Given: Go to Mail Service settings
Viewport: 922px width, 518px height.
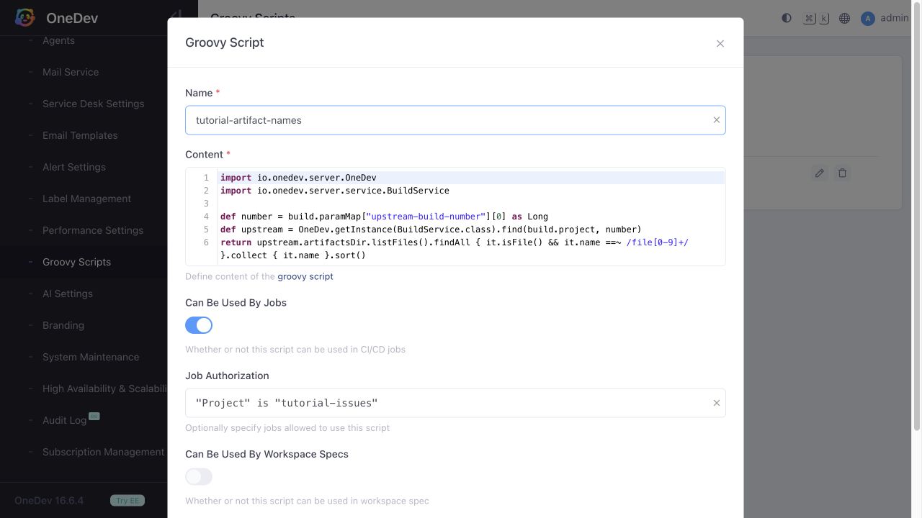Looking at the screenshot, I should tap(71, 72).
